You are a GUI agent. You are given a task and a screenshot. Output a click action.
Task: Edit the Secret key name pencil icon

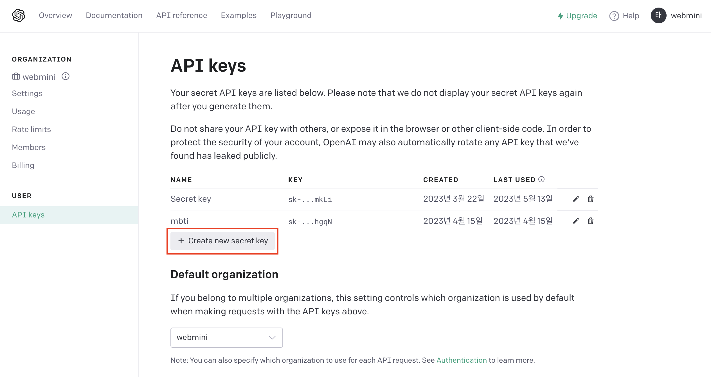tap(576, 199)
